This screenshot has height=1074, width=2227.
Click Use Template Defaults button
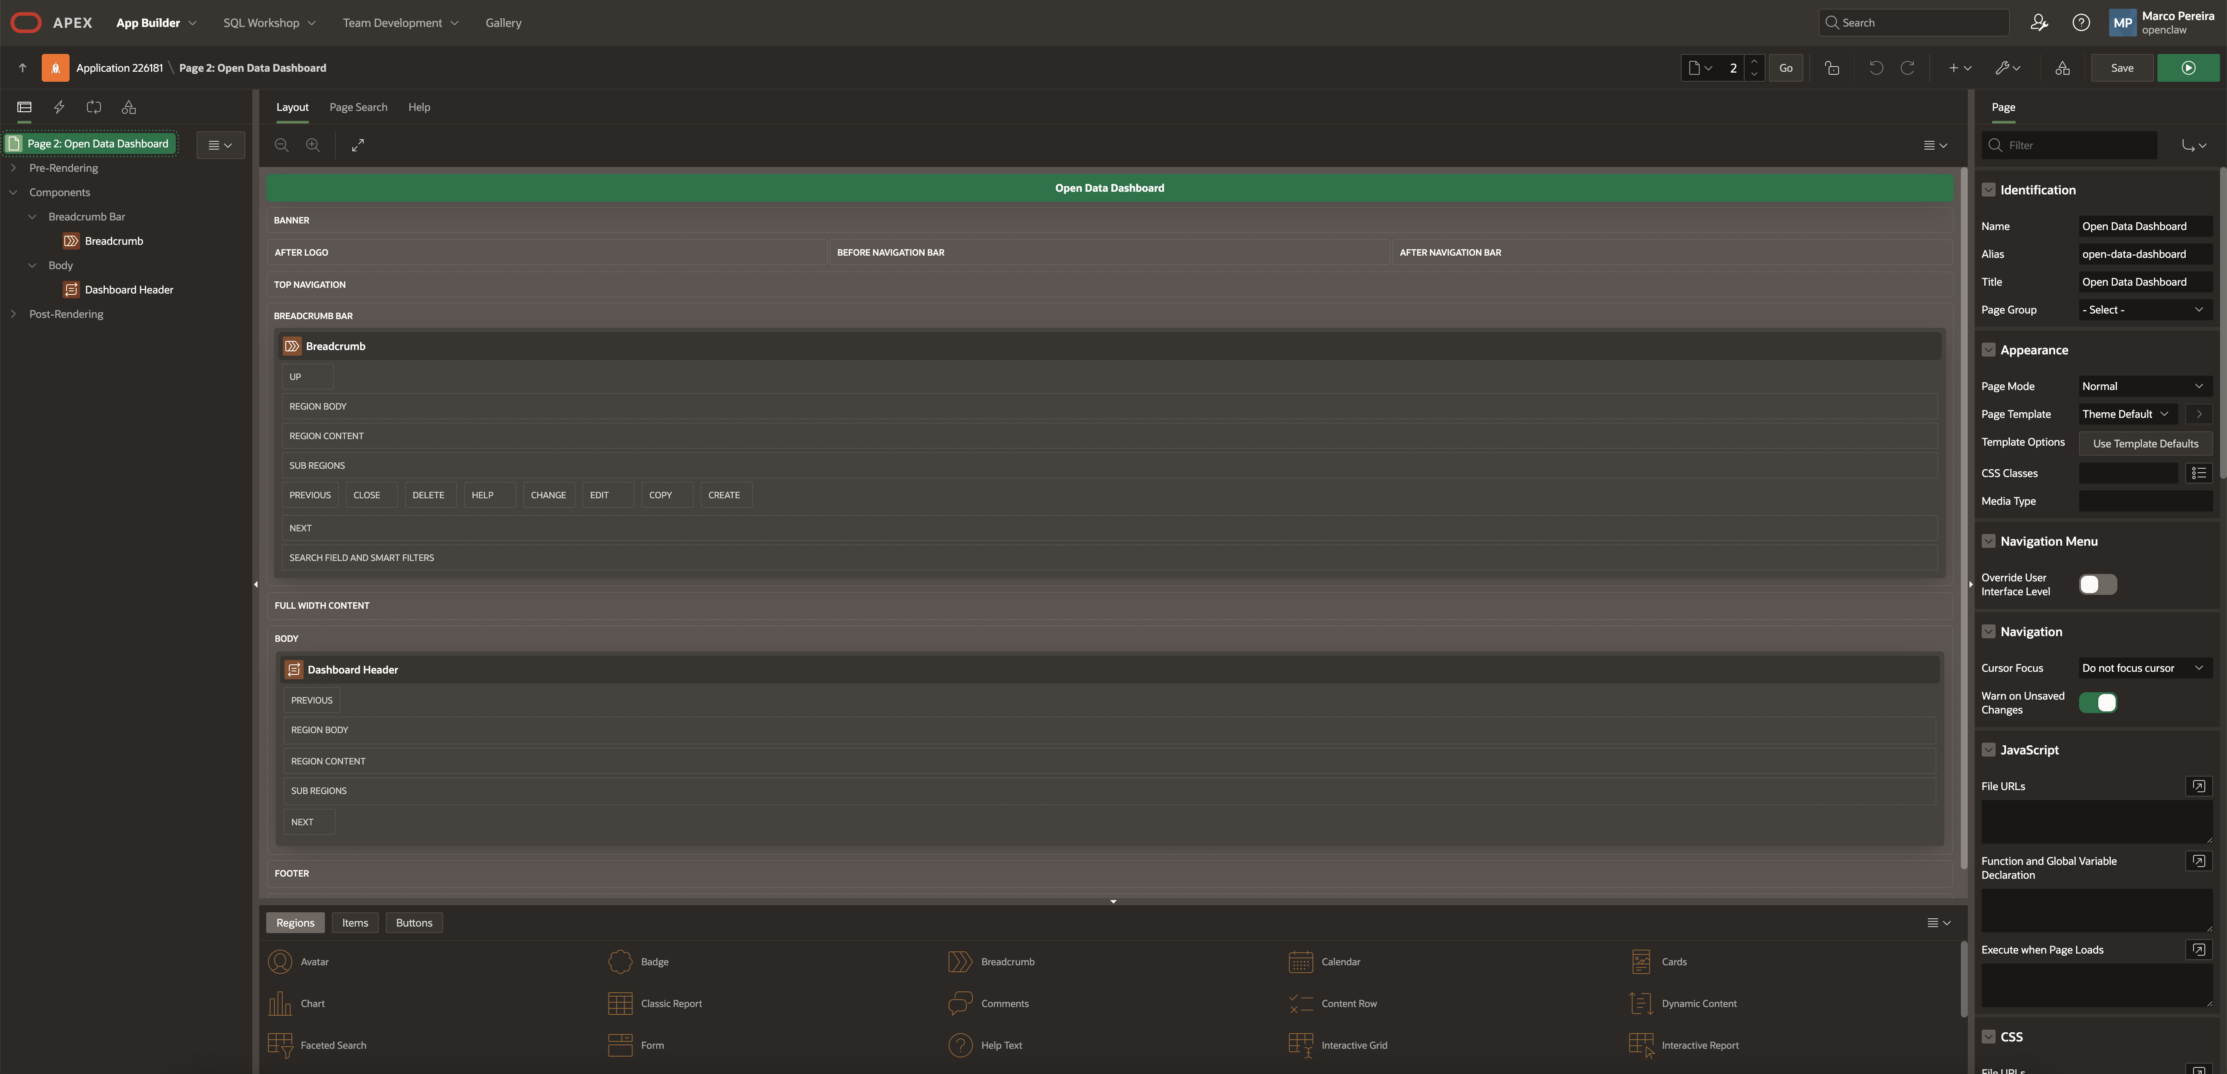(x=2144, y=444)
